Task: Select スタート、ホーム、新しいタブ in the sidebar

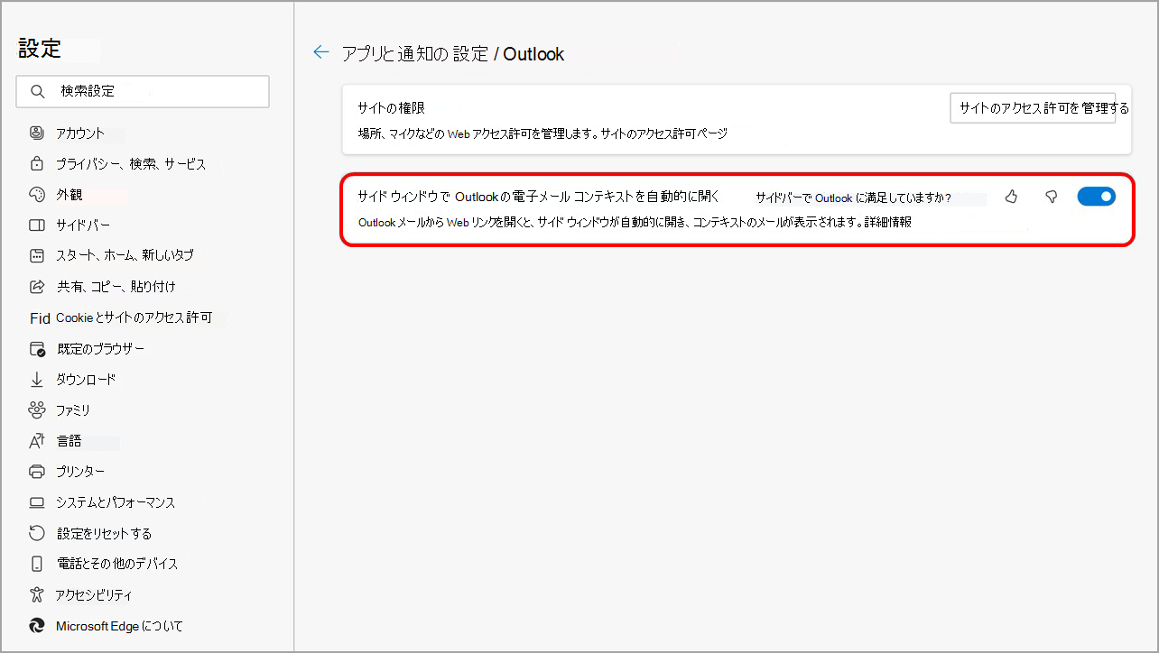Action: pos(125,255)
